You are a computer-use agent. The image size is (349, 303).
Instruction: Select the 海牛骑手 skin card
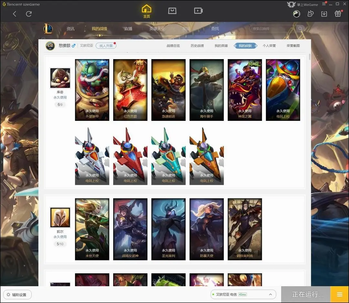[206, 90]
